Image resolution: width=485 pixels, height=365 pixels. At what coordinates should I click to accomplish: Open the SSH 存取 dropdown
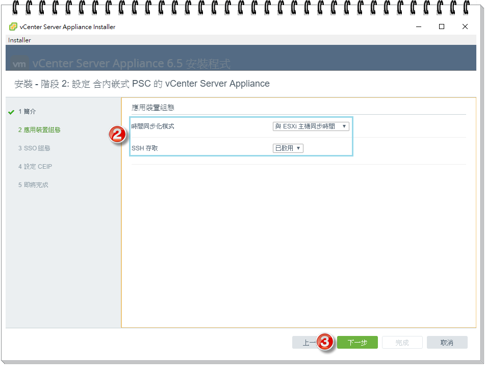click(x=288, y=148)
